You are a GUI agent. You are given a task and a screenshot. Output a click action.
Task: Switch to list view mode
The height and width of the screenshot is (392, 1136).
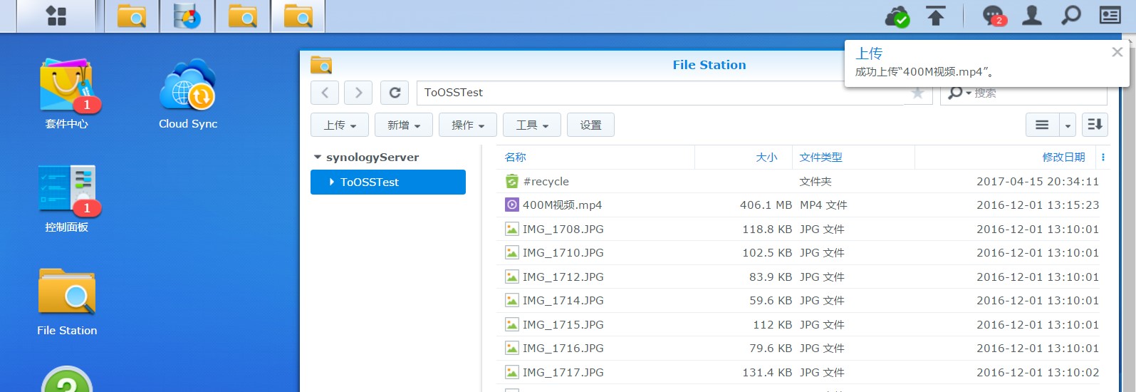(1042, 125)
